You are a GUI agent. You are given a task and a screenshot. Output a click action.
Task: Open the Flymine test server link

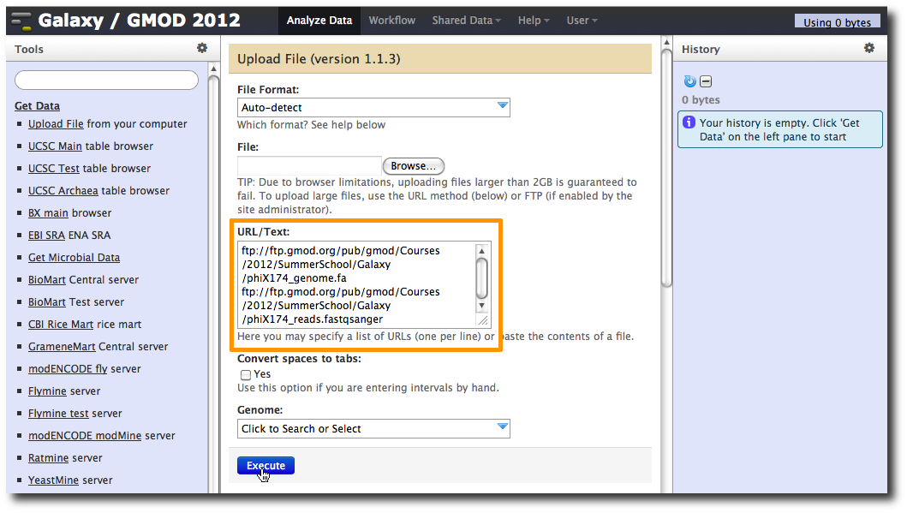point(58,414)
